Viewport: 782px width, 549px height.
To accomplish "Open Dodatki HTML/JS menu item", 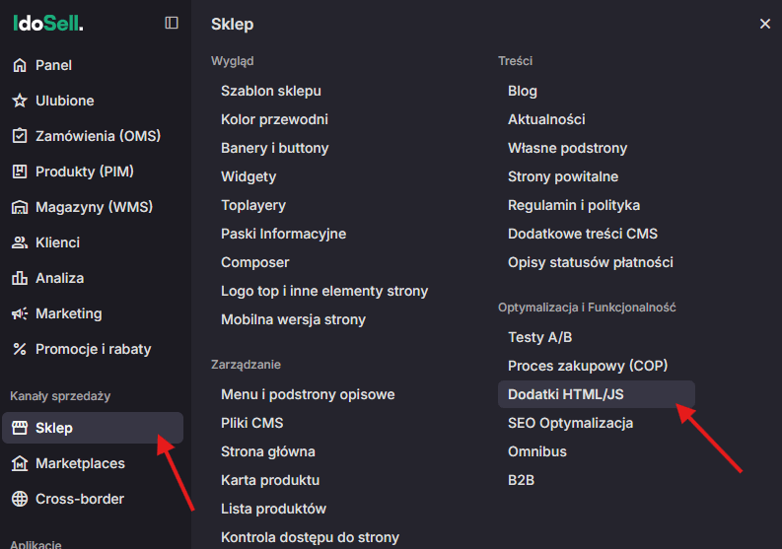I will [565, 394].
